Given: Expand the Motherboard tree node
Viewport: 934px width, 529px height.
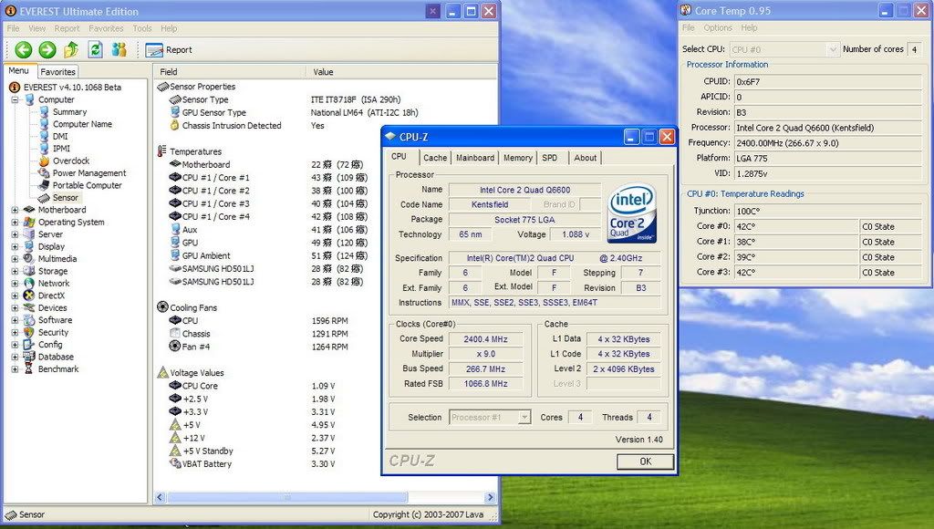Looking at the screenshot, I should [15, 210].
